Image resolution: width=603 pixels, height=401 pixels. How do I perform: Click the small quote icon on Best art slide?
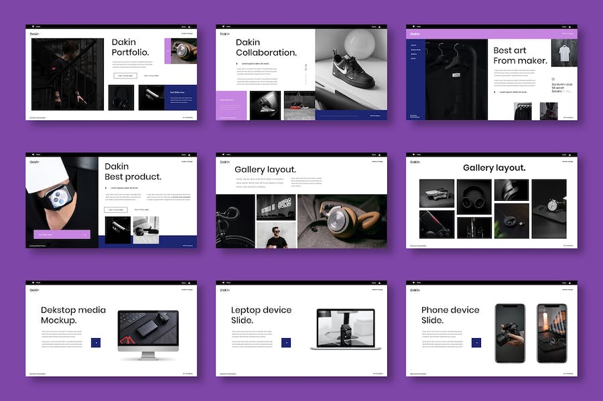554,78
